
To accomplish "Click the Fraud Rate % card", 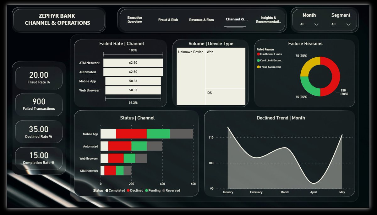I will pos(39,78).
